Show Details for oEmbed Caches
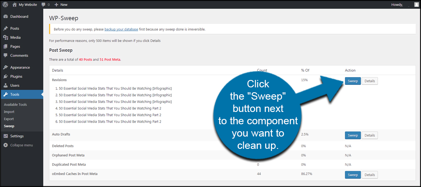421x187 pixels. pos(370,175)
